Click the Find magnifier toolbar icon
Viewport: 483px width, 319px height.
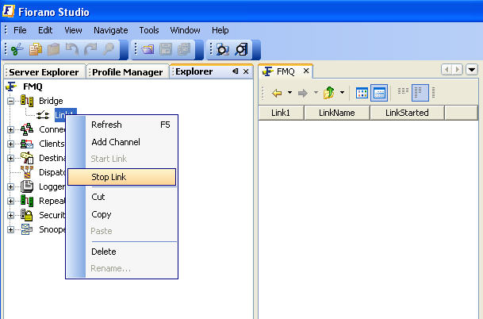point(108,49)
